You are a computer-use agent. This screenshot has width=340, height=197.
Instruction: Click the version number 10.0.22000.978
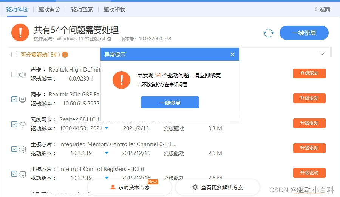tap(155, 39)
